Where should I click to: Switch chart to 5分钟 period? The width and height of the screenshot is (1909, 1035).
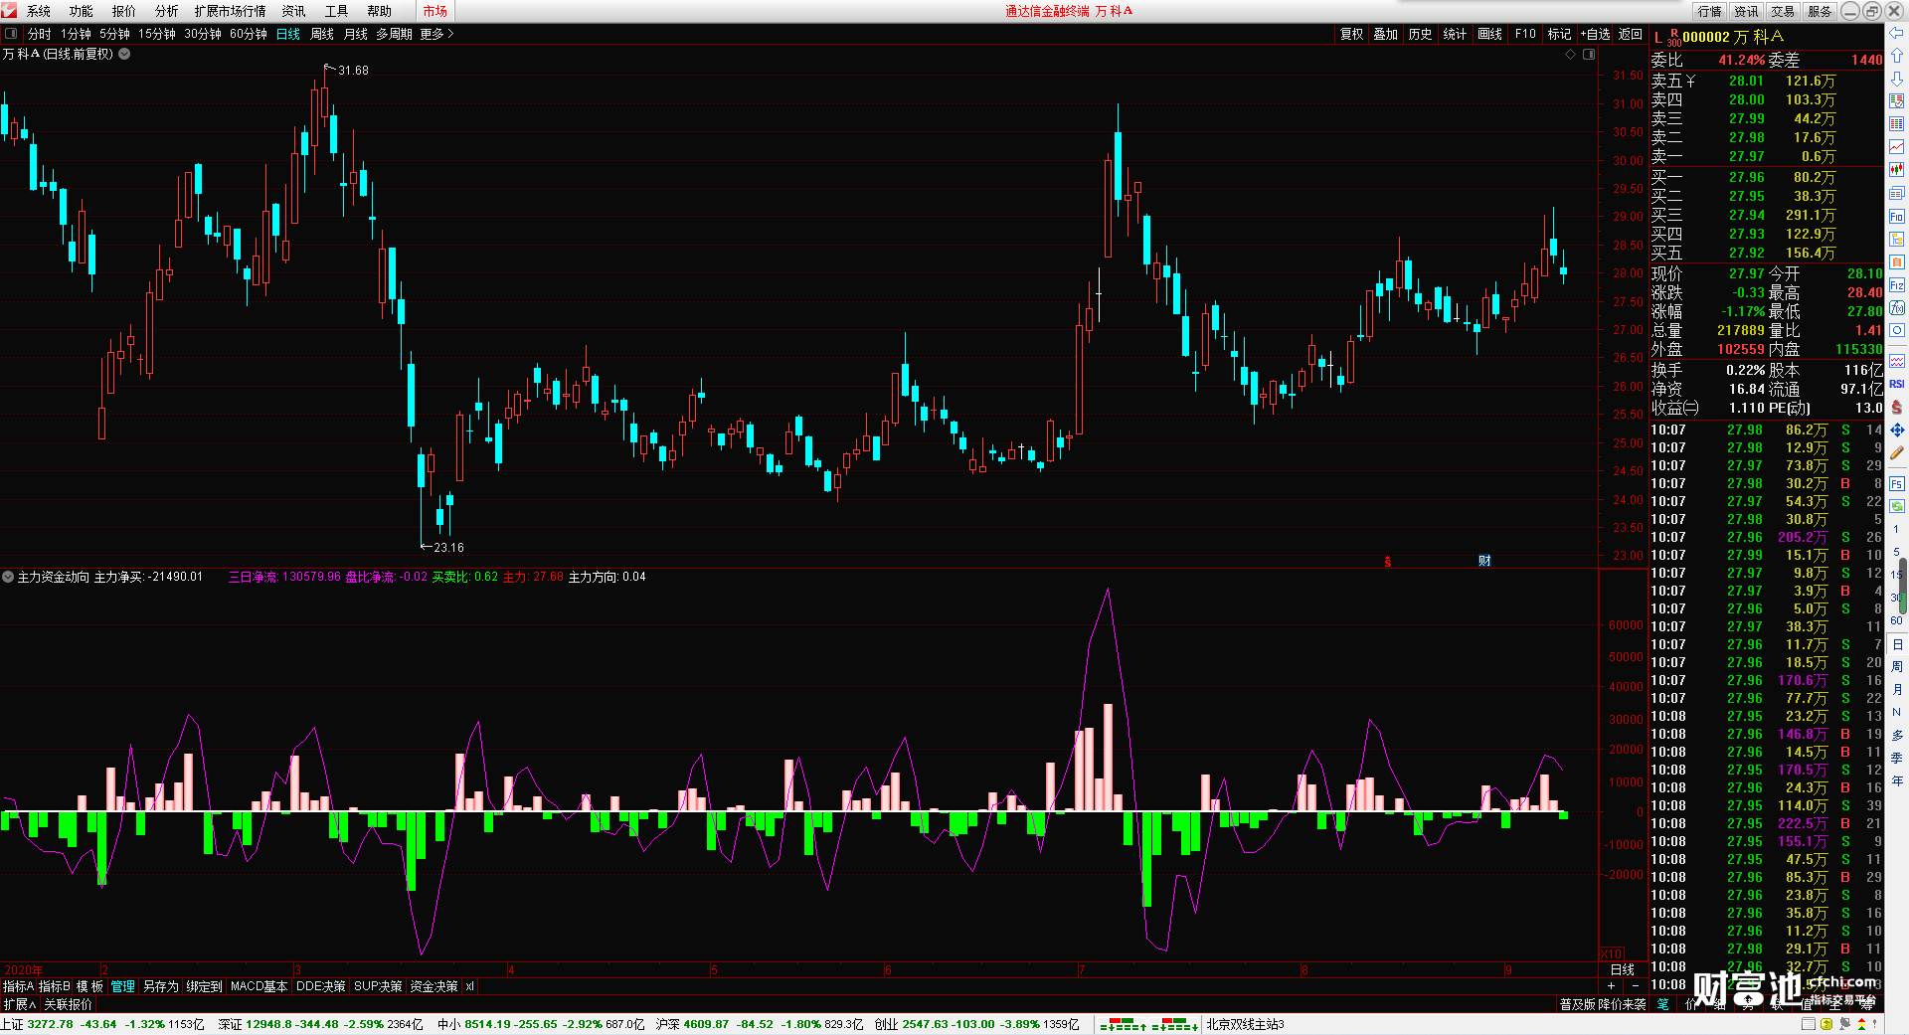click(114, 34)
